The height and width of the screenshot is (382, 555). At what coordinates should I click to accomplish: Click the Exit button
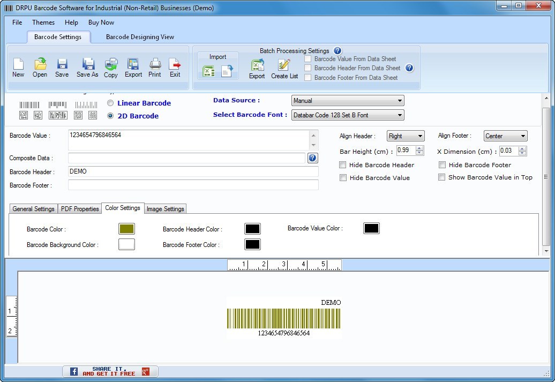pos(175,67)
